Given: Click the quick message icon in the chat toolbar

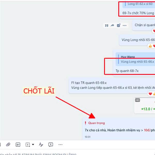Looking at the screenshot, I should click(51, 145).
